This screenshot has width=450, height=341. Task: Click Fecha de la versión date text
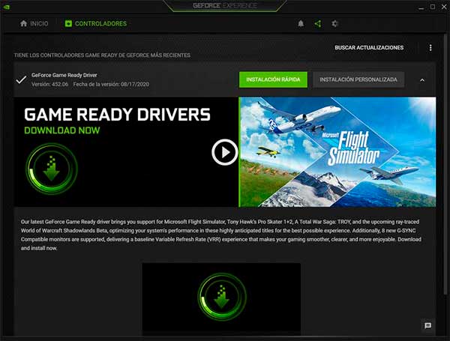(111, 85)
